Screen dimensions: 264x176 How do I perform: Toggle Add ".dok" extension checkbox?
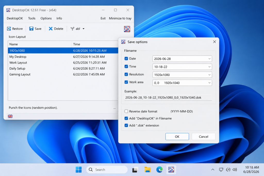coord(126,125)
